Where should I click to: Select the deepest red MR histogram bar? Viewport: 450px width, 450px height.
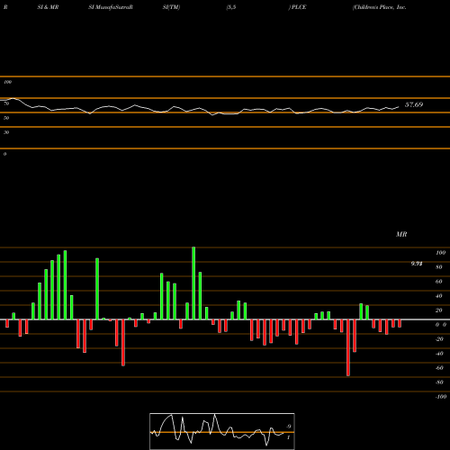tap(348, 347)
